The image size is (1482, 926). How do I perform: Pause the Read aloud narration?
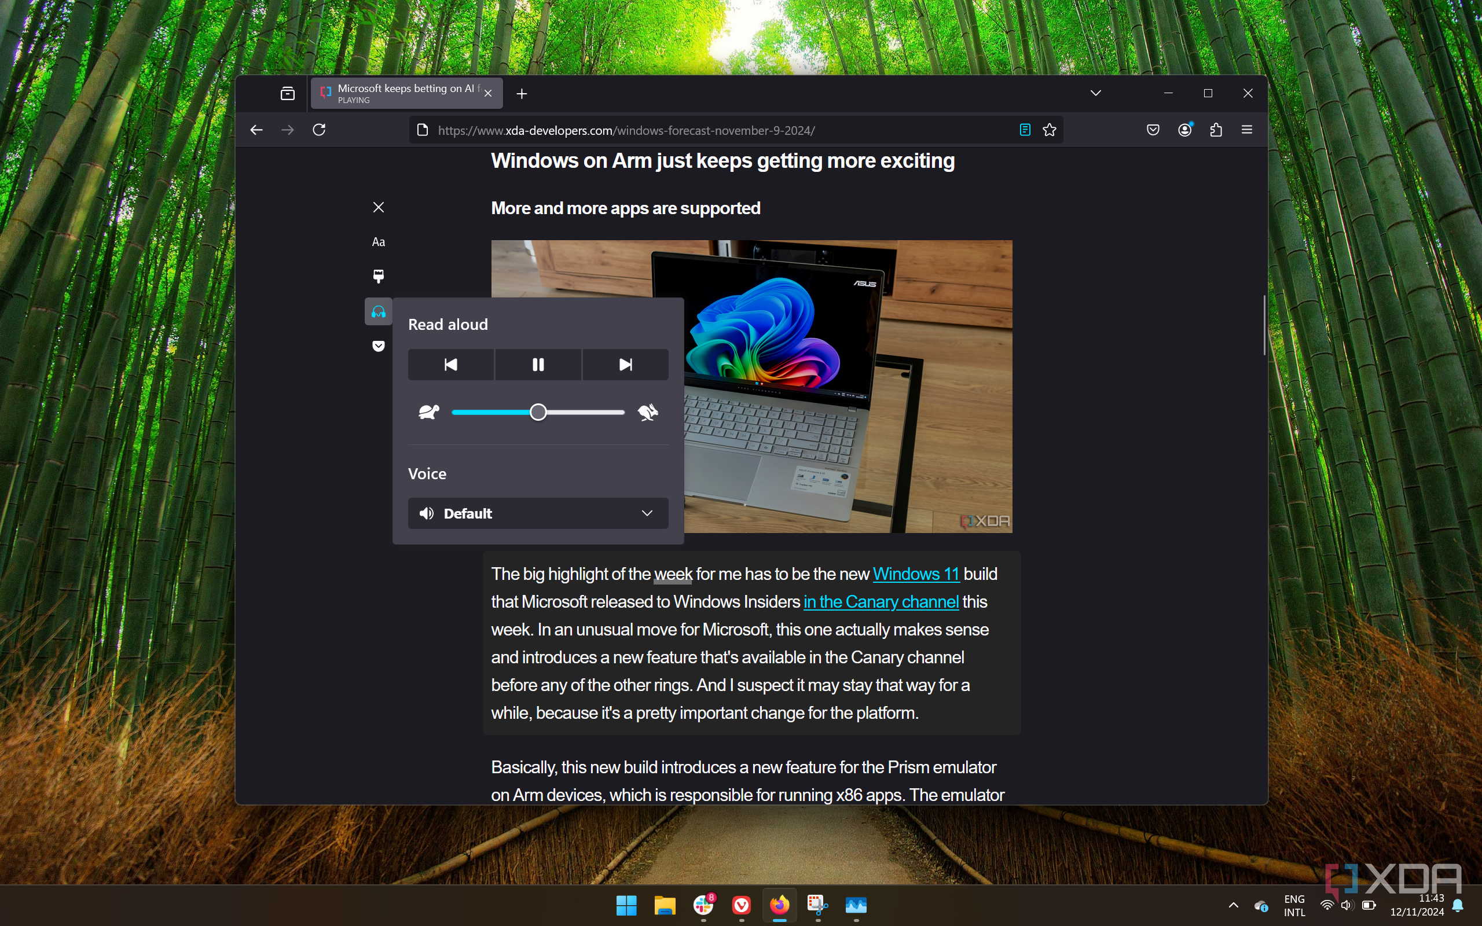click(538, 365)
